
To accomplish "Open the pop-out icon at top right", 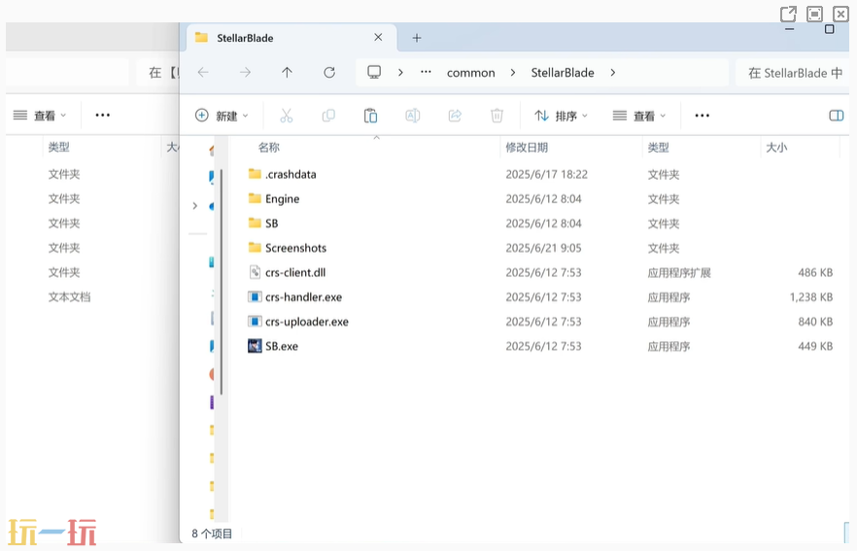I will pyautogui.click(x=788, y=14).
